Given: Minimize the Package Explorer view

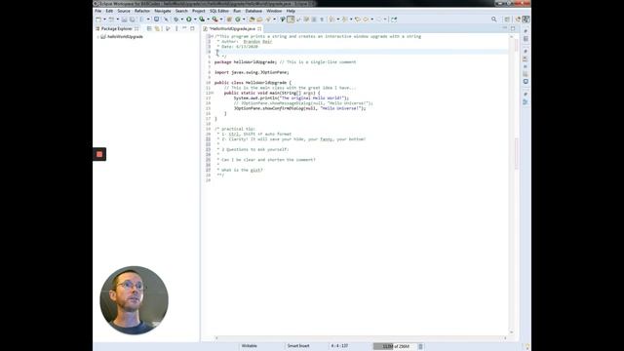Looking at the screenshot, I should point(184,28).
